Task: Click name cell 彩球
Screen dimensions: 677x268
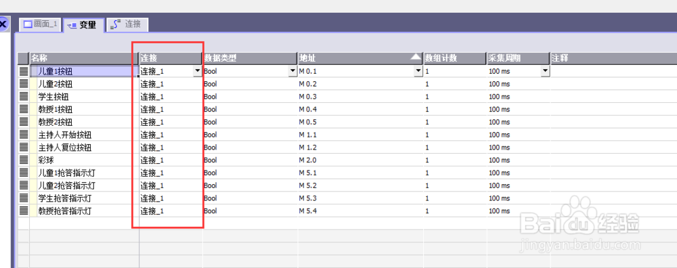Action: coord(84,160)
